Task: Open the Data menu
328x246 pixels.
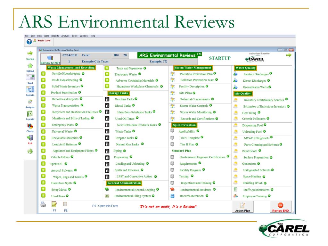Action: tap(46, 36)
